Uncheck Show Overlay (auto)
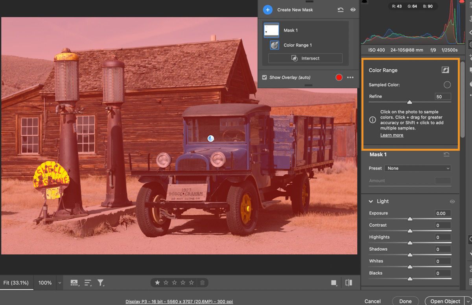Screen dimensions: 472x305 coord(265,77)
